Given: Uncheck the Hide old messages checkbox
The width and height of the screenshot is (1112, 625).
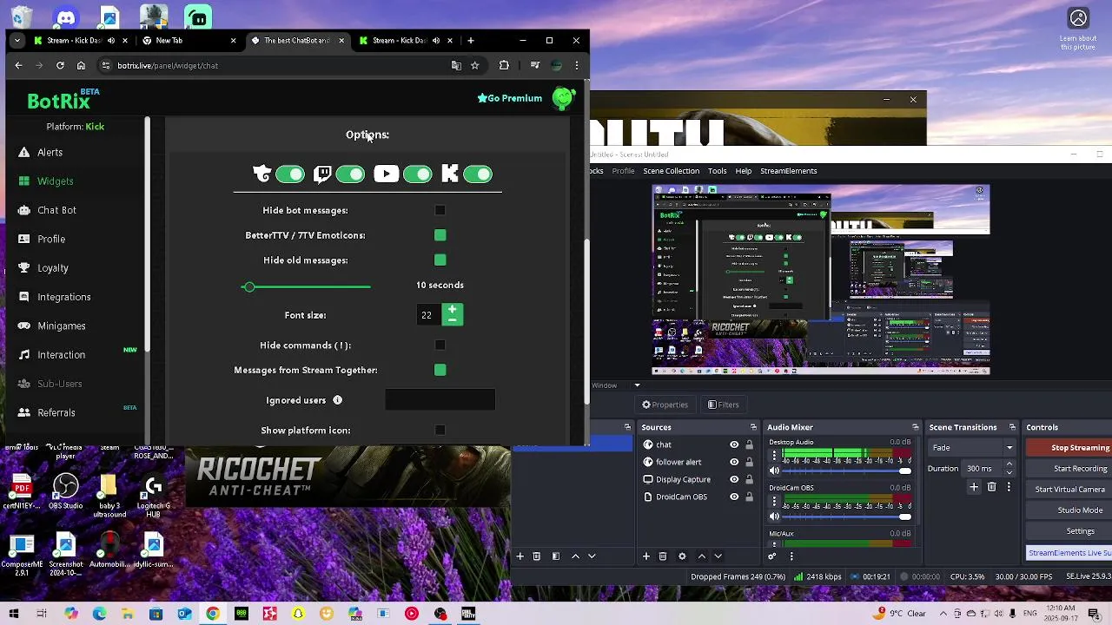Looking at the screenshot, I should point(440,260).
